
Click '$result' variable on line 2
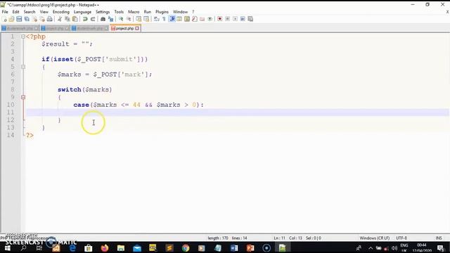point(55,44)
